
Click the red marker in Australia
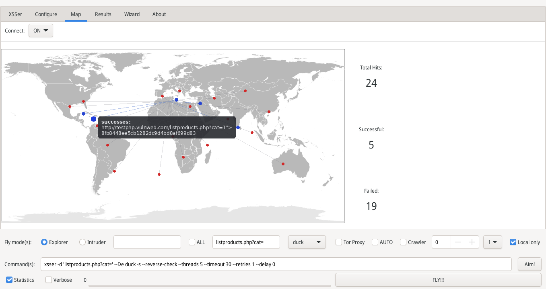click(x=283, y=164)
